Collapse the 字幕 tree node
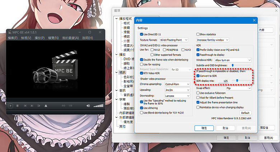 (x=116, y=99)
